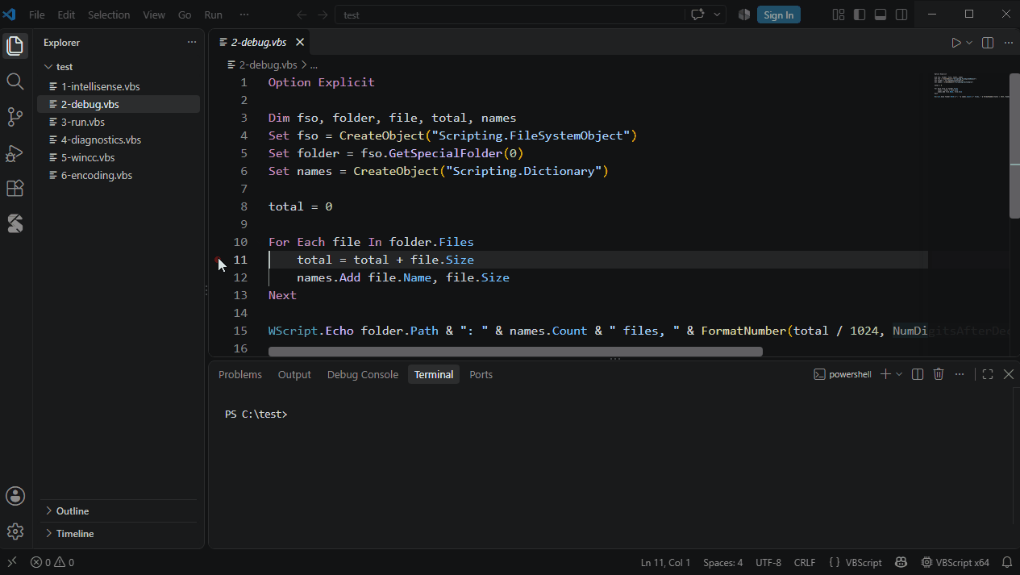This screenshot has height=575, width=1020.
Task: Toggle Primary Side Bar visibility
Action: (x=860, y=15)
